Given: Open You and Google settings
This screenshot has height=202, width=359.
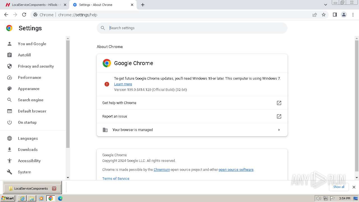Looking at the screenshot, I should point(32,44).
